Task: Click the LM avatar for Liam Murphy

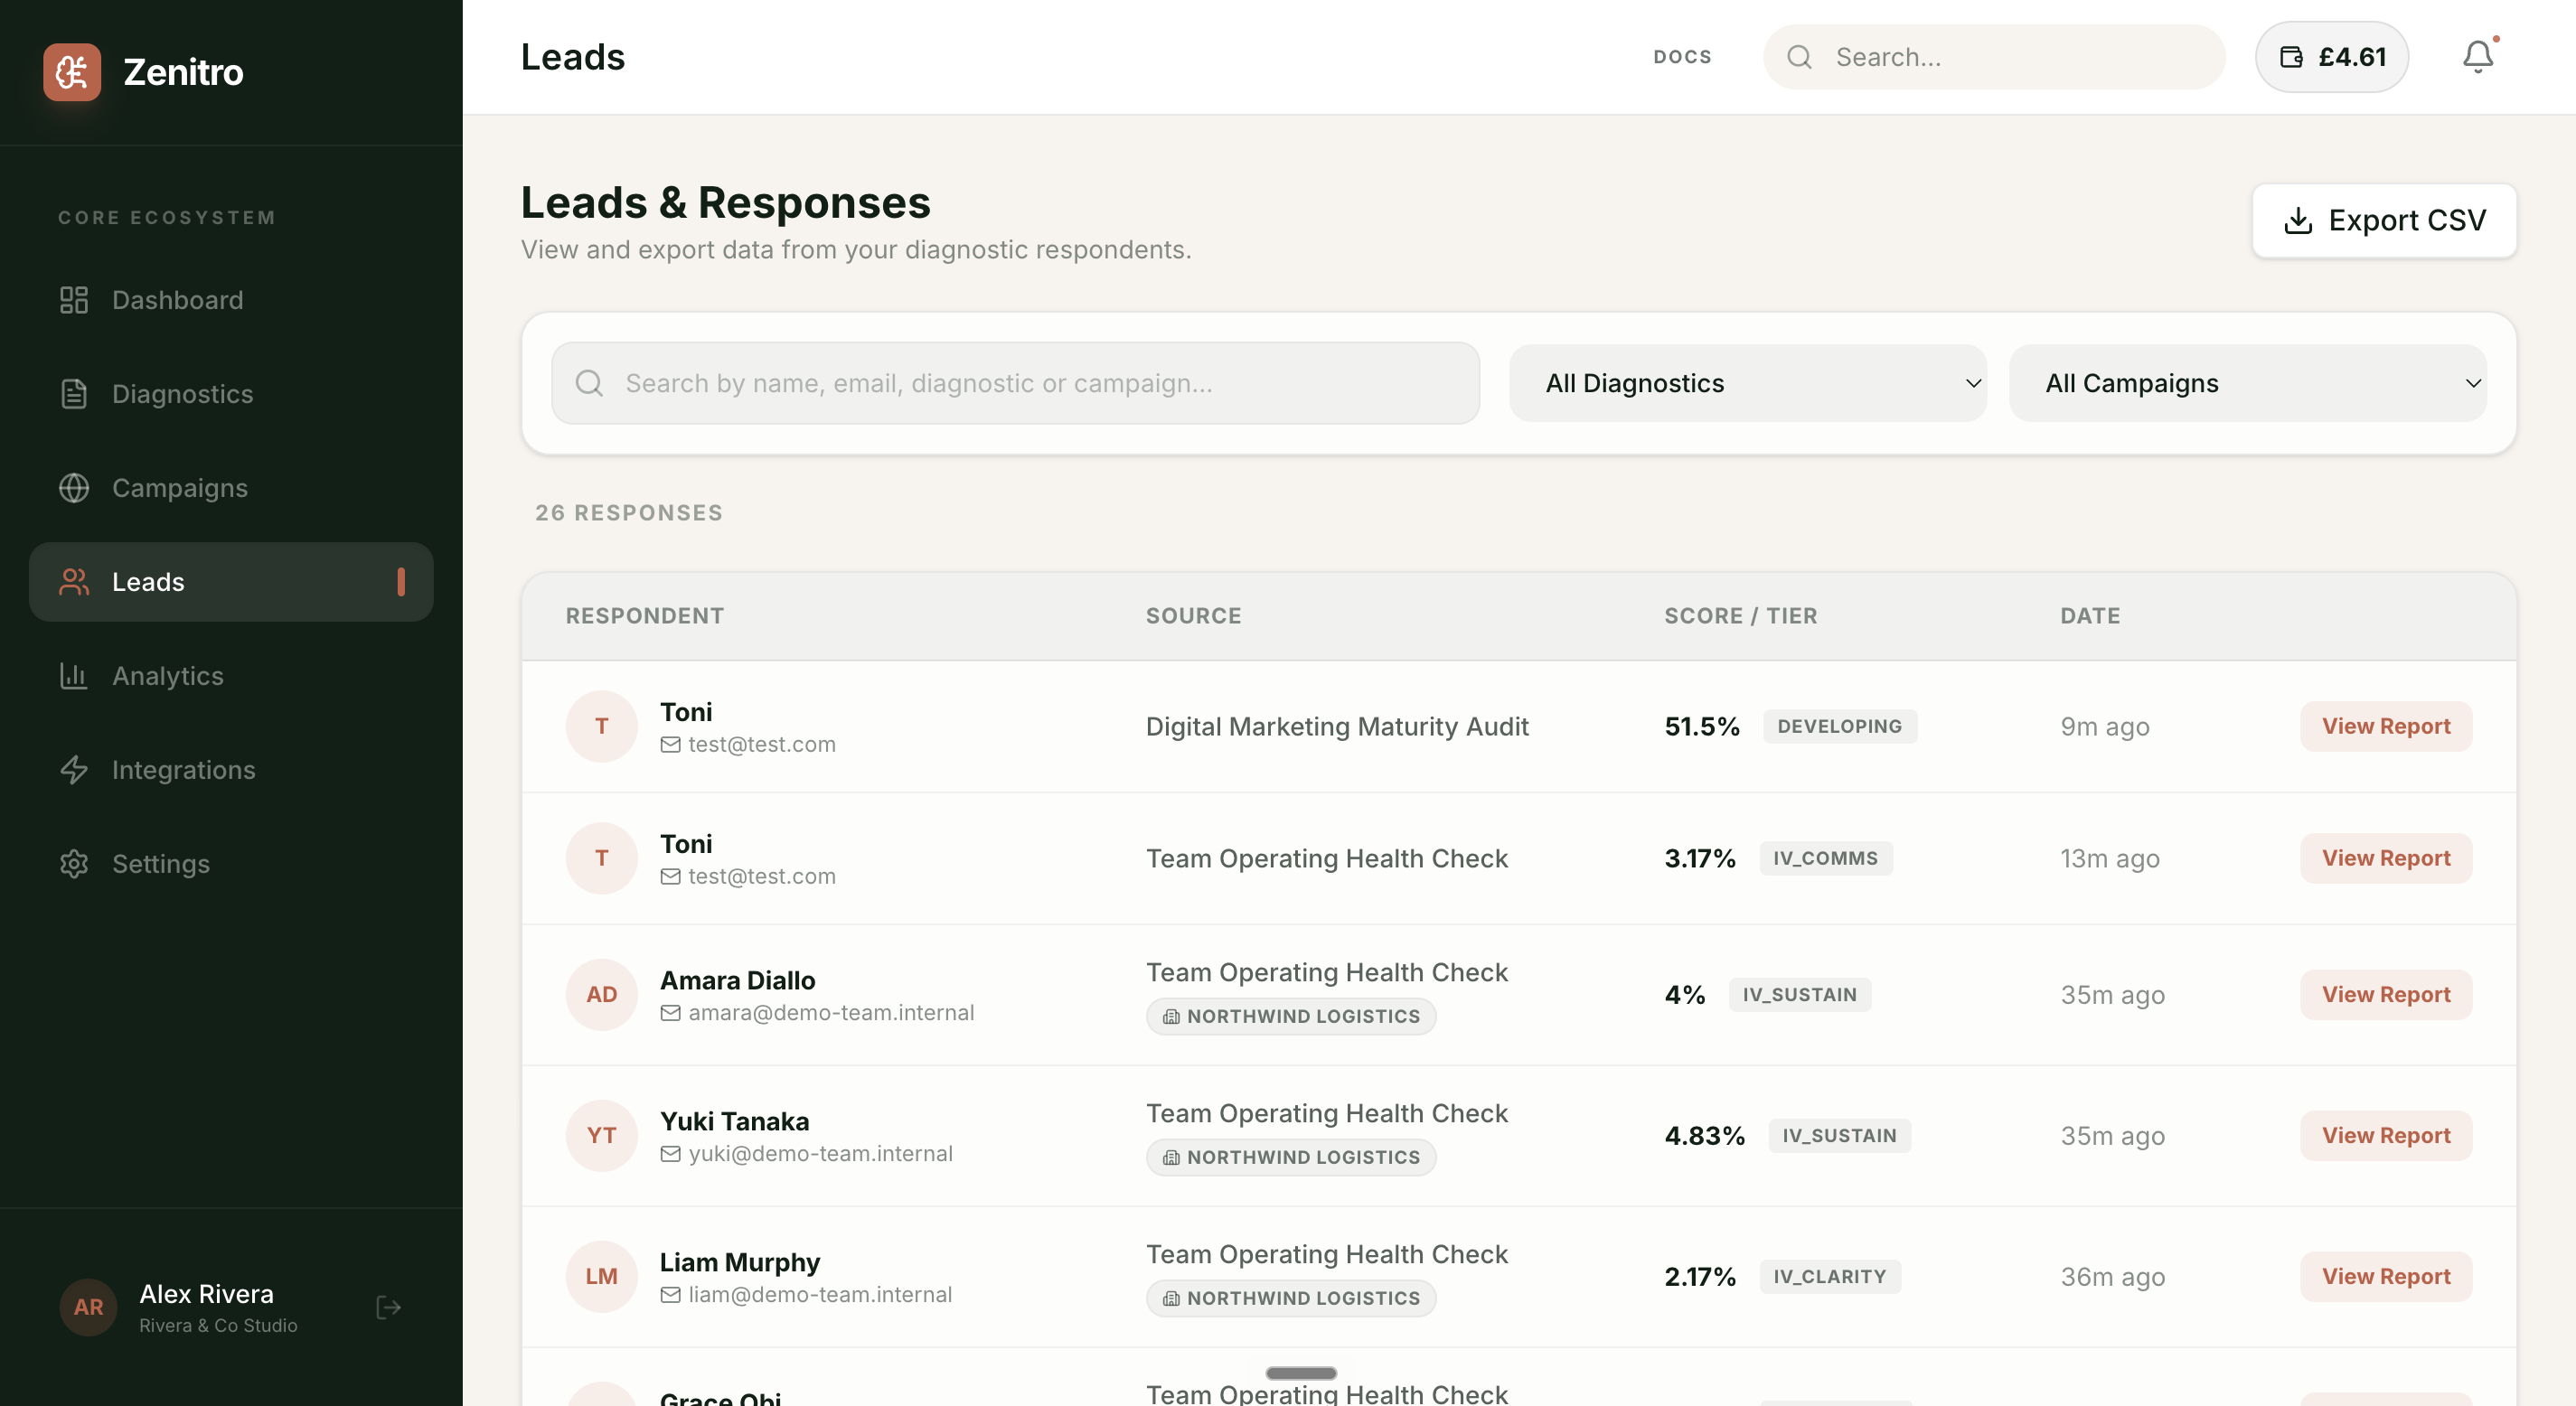Action: [601, 1276]
